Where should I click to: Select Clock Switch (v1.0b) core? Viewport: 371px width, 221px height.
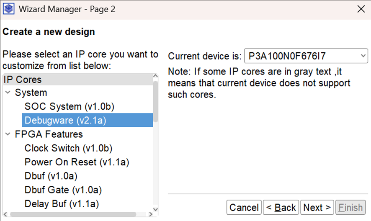[x=68, y=148]
